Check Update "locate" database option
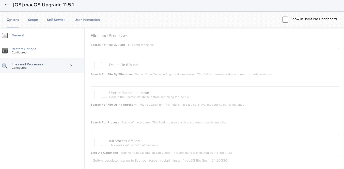Image resolution: width=344 pixels, height=169 pixels. click(x=104, y=95)
